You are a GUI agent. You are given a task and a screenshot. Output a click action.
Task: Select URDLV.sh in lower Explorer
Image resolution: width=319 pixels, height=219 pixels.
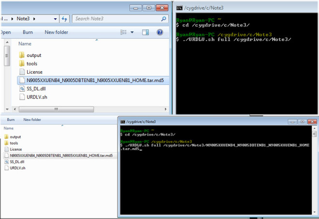(15, 168)
